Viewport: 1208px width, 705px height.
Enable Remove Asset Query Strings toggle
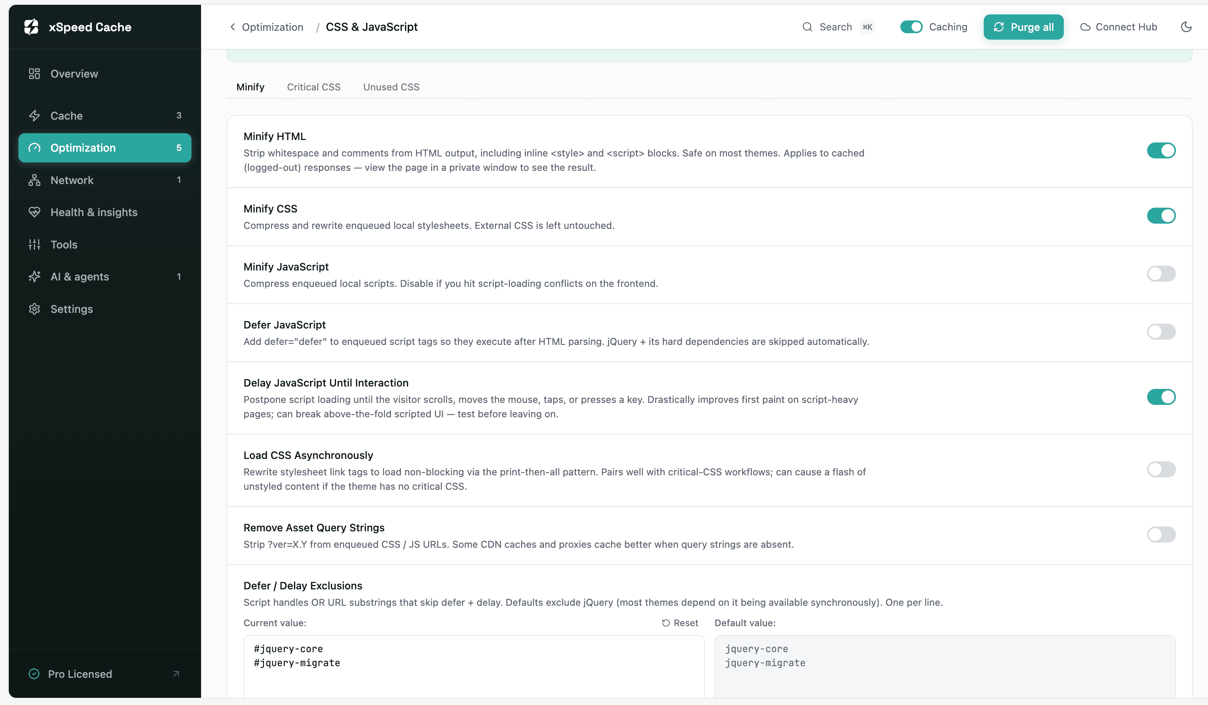coord(1161,535)
